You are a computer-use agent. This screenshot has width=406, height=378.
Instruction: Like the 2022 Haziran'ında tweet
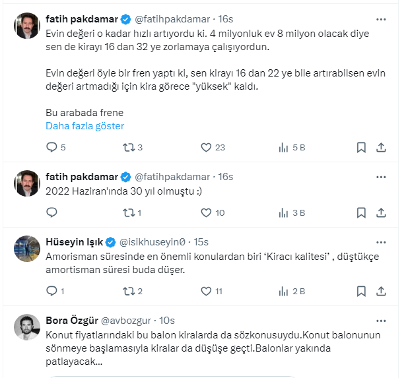tap(205, 212)
